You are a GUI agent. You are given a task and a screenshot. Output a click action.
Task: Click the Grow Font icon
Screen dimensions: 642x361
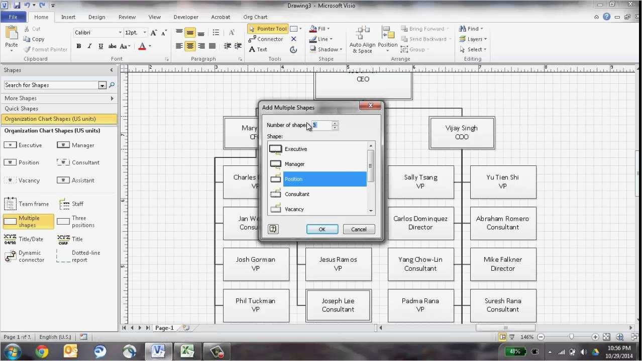coord(154,33)
